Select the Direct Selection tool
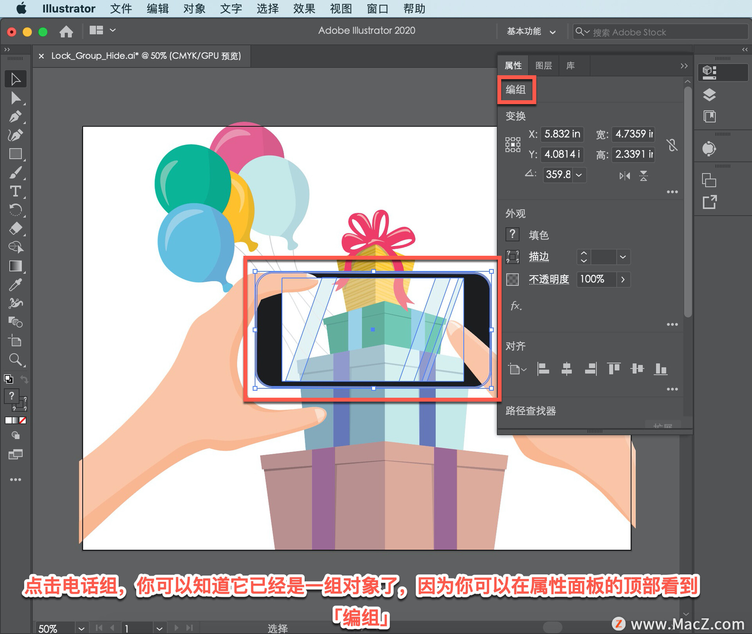This screenshot has width=752, height=634. (x=16, y=98)
